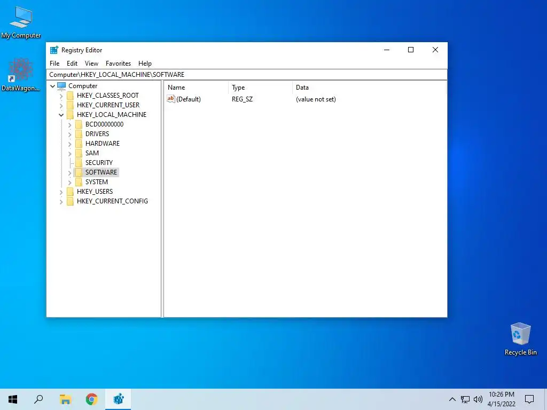This screenshot has height=410, width=547.
Task: Minimize the Registry Editor window
Action: 387,50
